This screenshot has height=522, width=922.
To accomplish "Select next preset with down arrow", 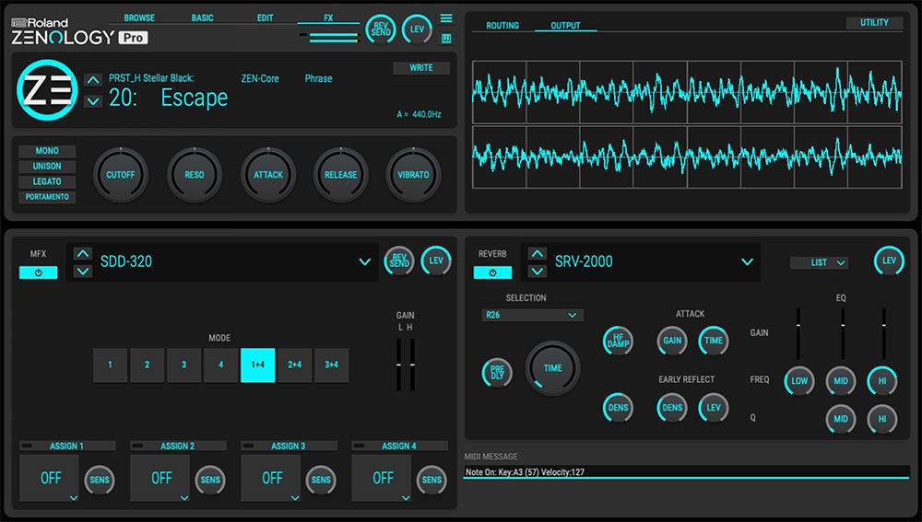I will tap(93, 101).
